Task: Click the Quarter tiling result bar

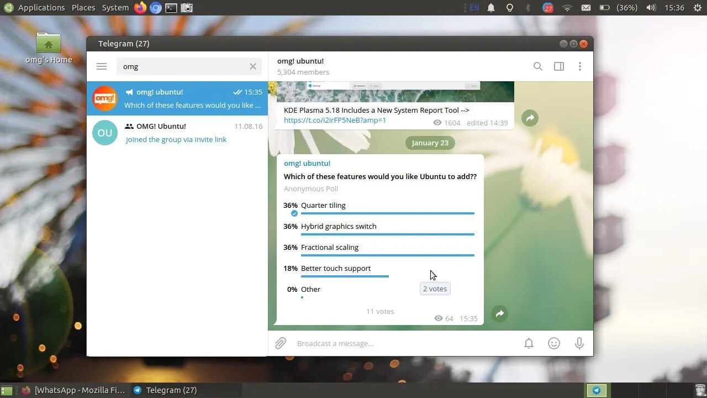Action: pos(388,213)
